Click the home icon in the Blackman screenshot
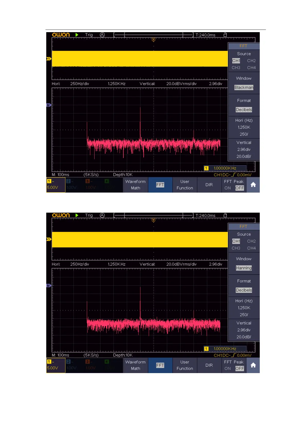Viewport: 306px width, 433px height. pos(253,185)
